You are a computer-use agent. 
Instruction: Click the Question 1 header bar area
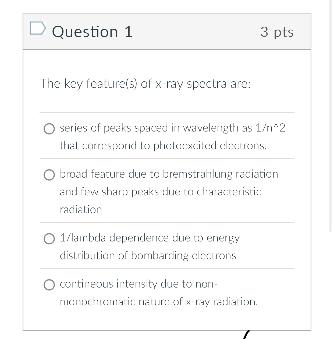pyautogui.click(x=167, y=32)
